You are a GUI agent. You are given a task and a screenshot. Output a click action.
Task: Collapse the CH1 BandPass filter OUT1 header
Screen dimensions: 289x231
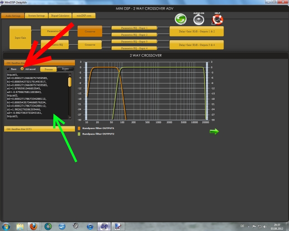39,63
